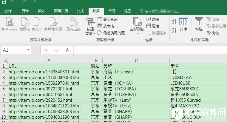Click the Insert Function fx icon

67,50
